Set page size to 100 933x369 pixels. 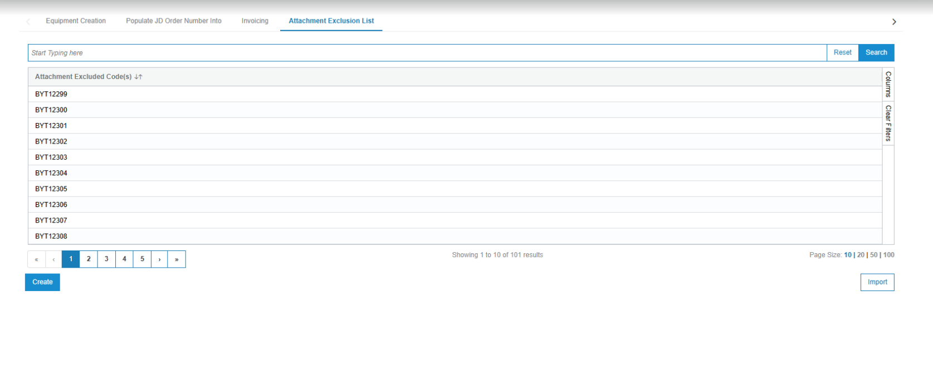pyautogui.click(x=888, y=255)
